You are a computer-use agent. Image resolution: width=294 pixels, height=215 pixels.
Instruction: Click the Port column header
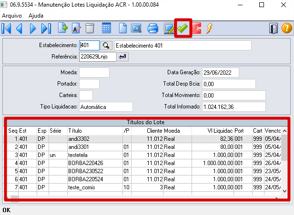(243, 131)
